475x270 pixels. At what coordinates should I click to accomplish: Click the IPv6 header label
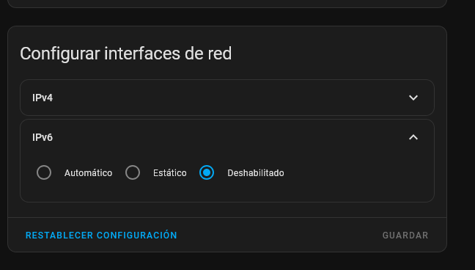click(43, 137)
